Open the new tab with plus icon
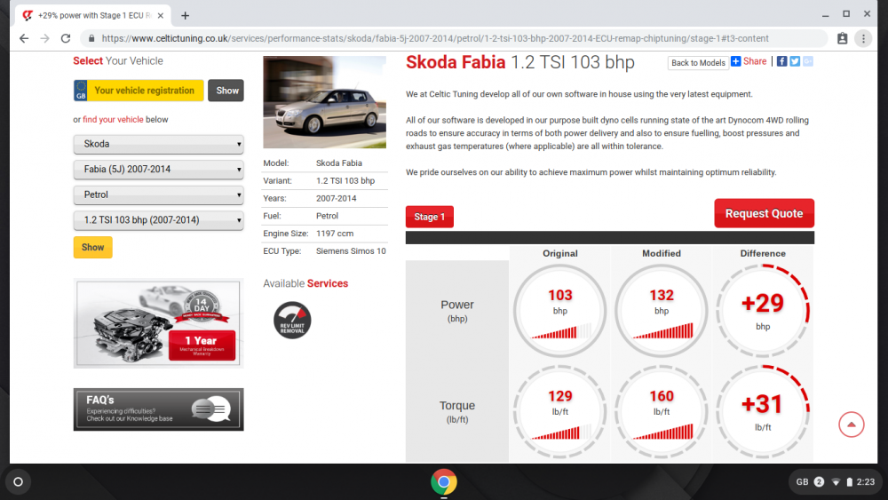Screen dimensions: 888x500 pos(186,16)
